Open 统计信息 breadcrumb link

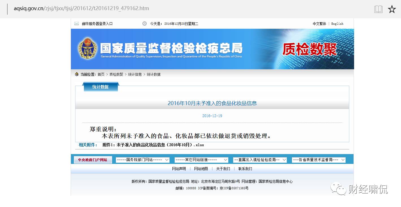coord(135,74)
